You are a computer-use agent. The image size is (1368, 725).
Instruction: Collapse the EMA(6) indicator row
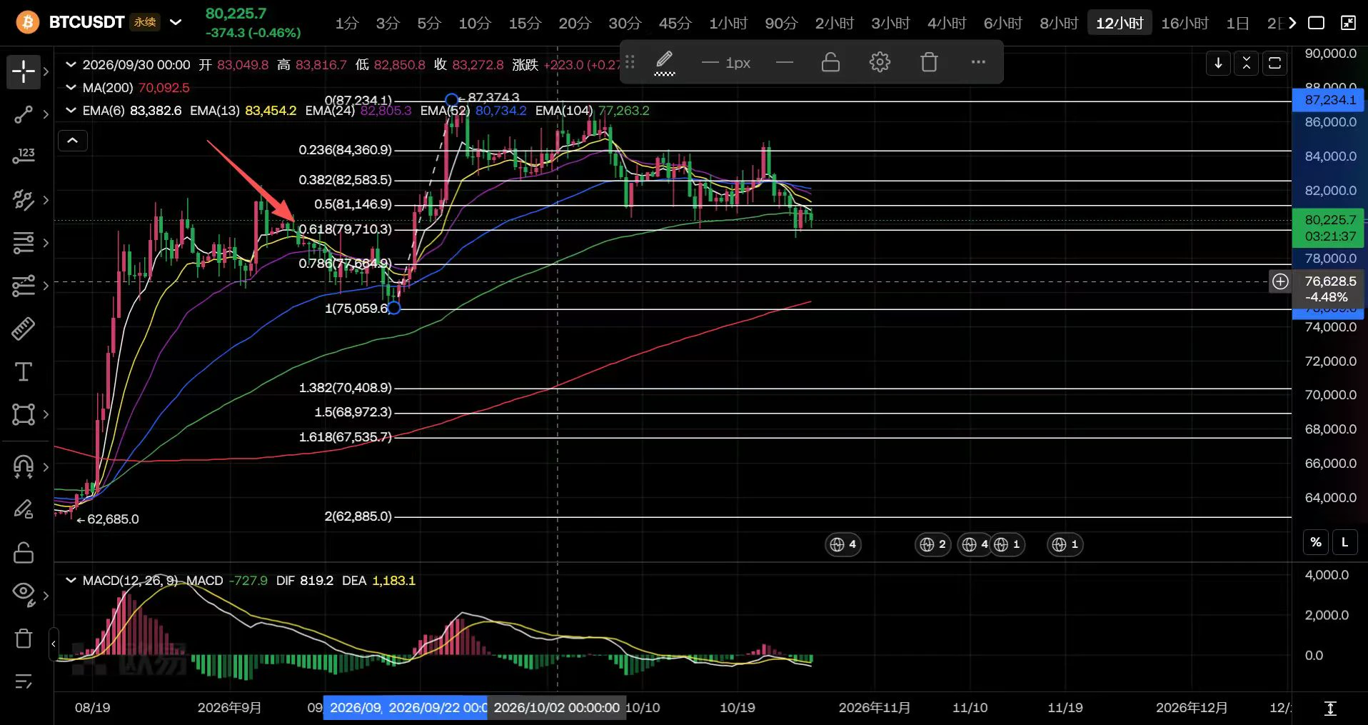tap(71, 110)
